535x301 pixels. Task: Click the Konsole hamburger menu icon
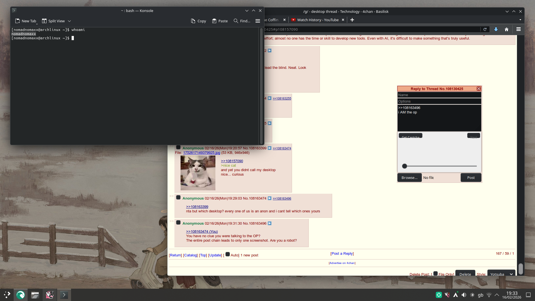(257, 21)
